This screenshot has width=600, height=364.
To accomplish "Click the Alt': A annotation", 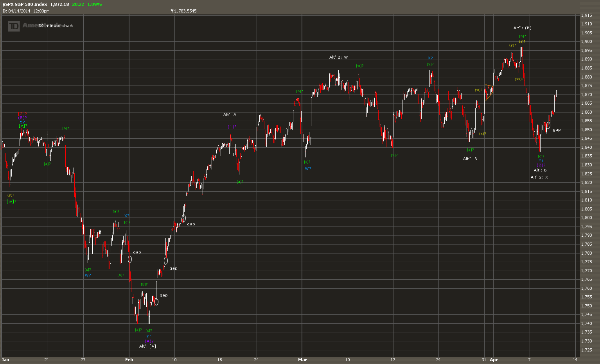I will [230, 115].
